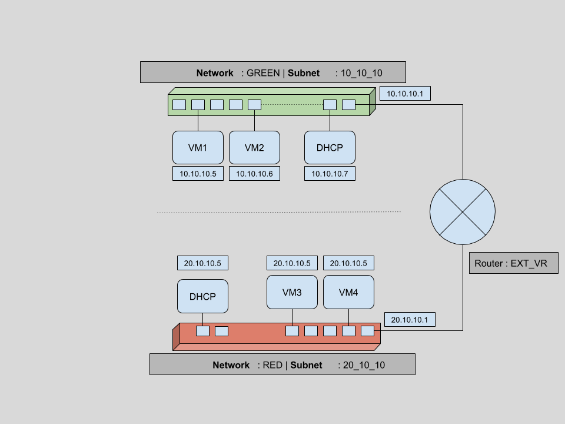Select the 10.10.10.7 address box

pyautogui.click(x=330, y=173)
